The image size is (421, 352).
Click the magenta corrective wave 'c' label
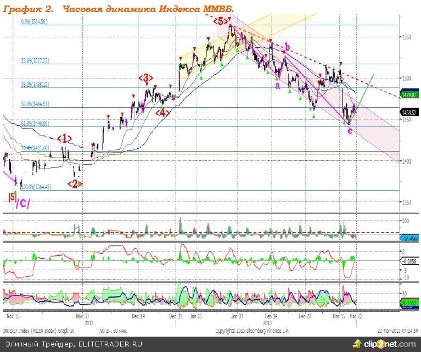pyautogui.click(x=350, y=130)
